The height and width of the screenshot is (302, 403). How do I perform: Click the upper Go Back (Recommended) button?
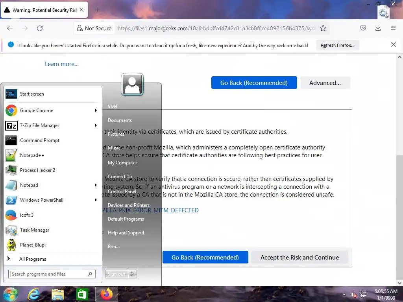coord(254,83)
